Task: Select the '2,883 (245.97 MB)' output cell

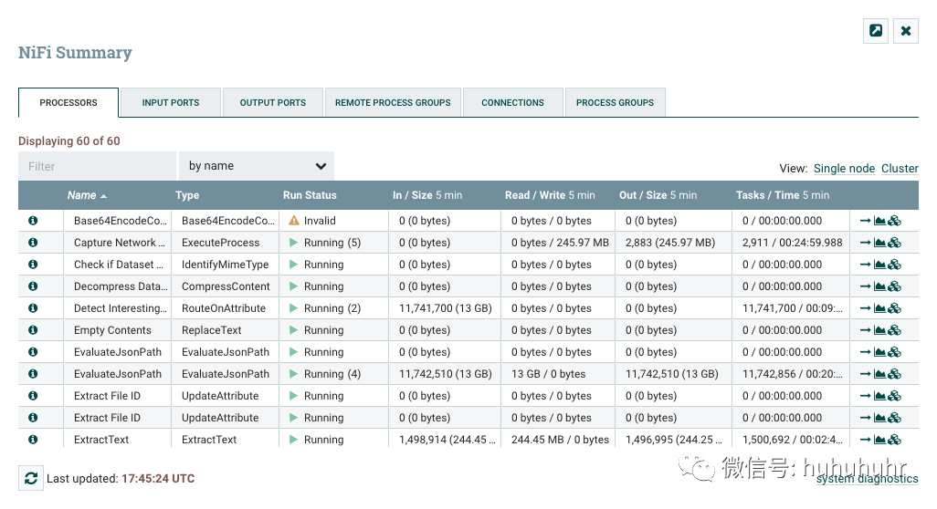Action: 673,243
